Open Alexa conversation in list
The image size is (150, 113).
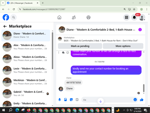point(26,59)
